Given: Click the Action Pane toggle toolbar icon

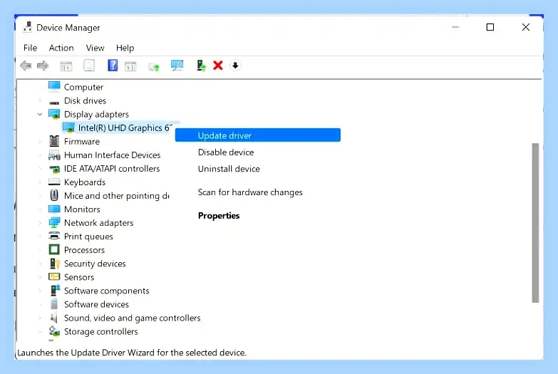Looking at the screenshot, I should (x=130, y=66).
